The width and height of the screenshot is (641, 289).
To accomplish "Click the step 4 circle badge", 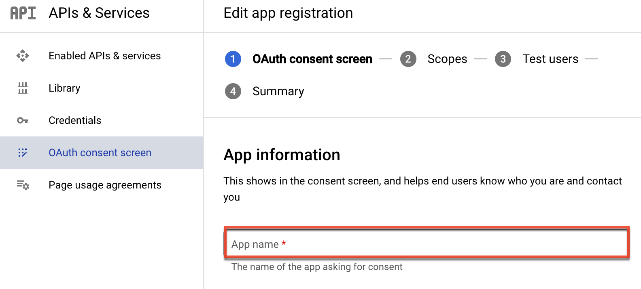I will (233, 91).
